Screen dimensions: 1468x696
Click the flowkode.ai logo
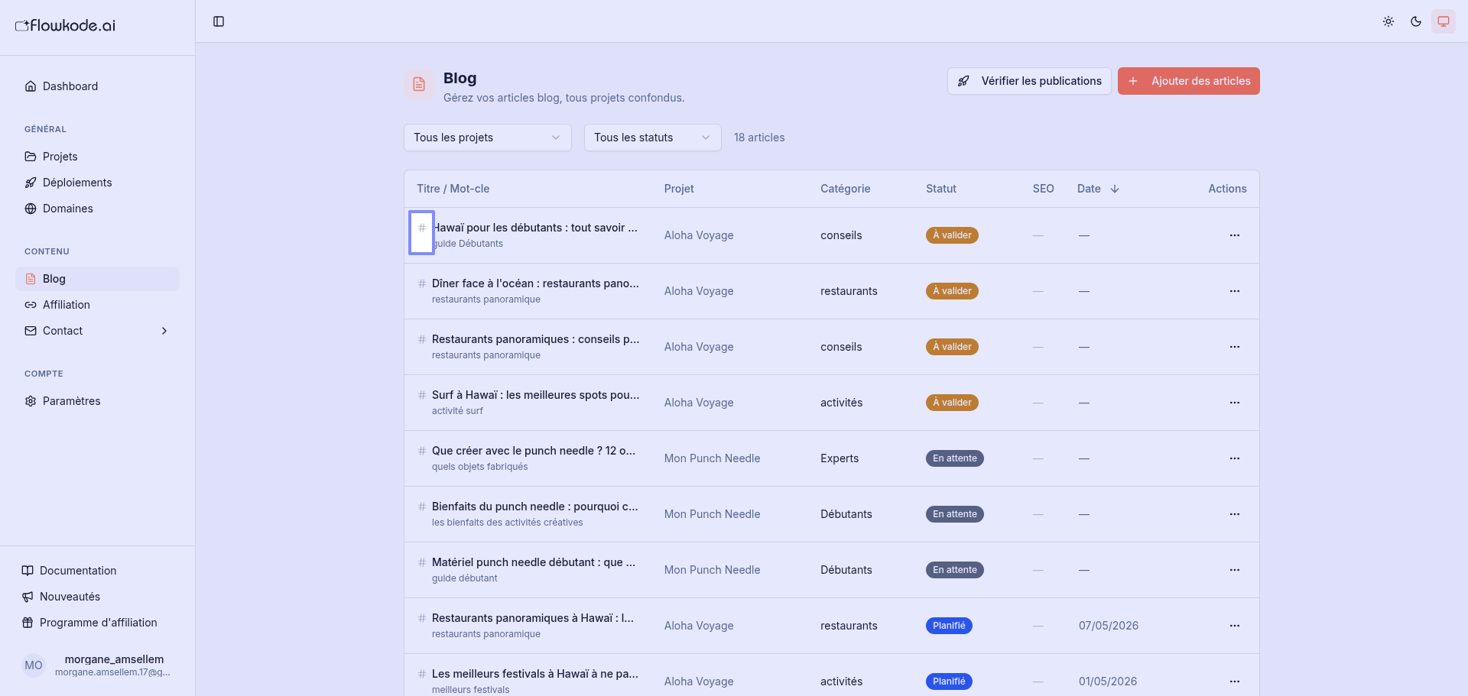[x=66, y=25]
